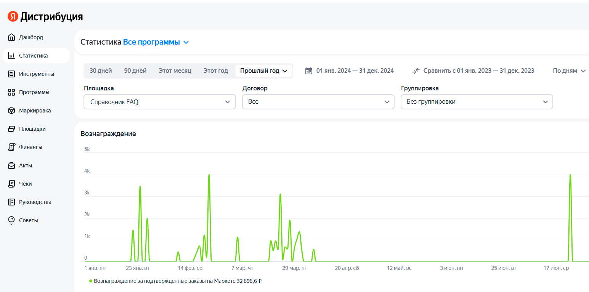Screen dimensions: 589x292
Task: Open Marking via its cube icon
Action: click(11, 111)
